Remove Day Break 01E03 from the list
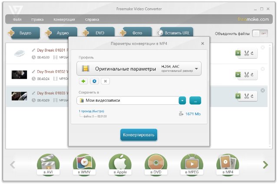 point(262,90)
